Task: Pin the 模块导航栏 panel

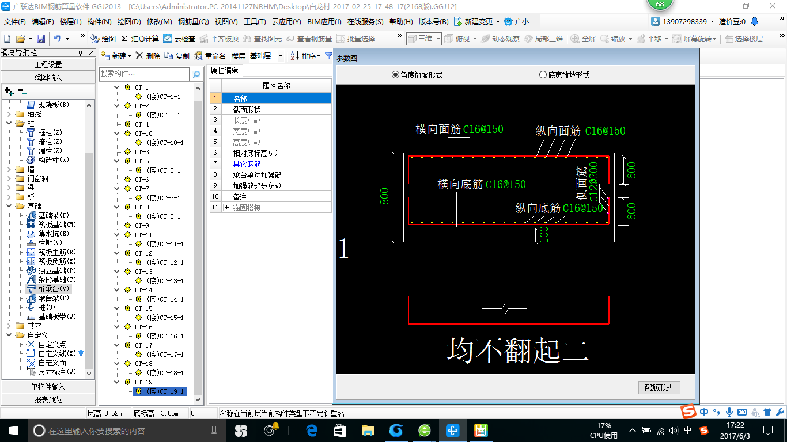Action: (x=80, y=52)
